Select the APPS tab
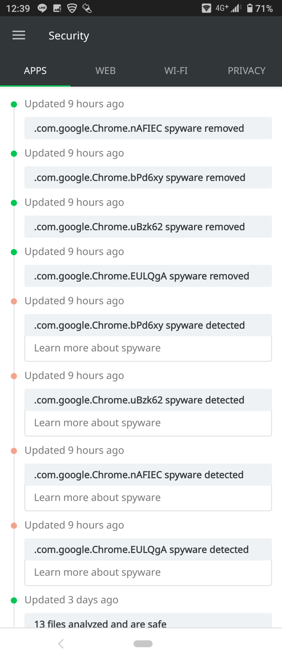The image size is (282, 660). tap(35, 71)
